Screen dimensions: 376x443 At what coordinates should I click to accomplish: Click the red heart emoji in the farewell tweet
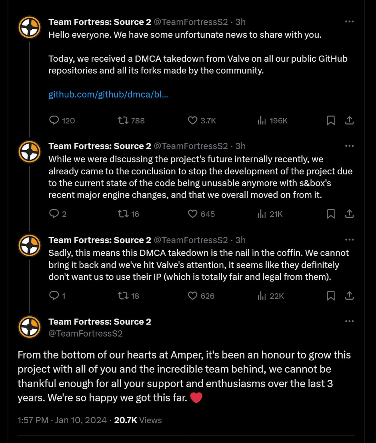pyautogui.click(x=196, y=397)
